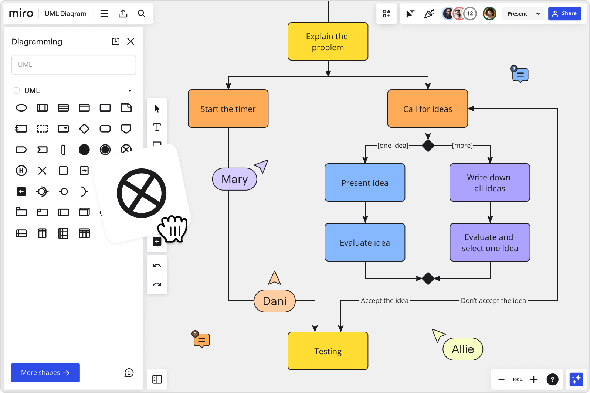590x393 pixels.
Task: Open the main hamburger menu
Action: tap(104, 14)
